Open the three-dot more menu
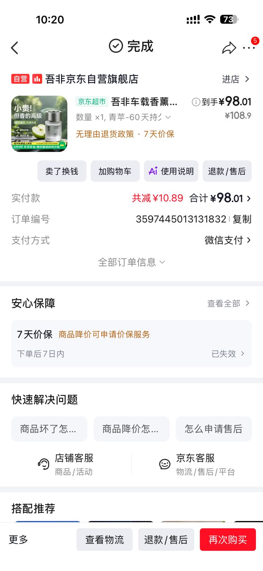The width and height of the screenshot is (263, 571). 249,48
